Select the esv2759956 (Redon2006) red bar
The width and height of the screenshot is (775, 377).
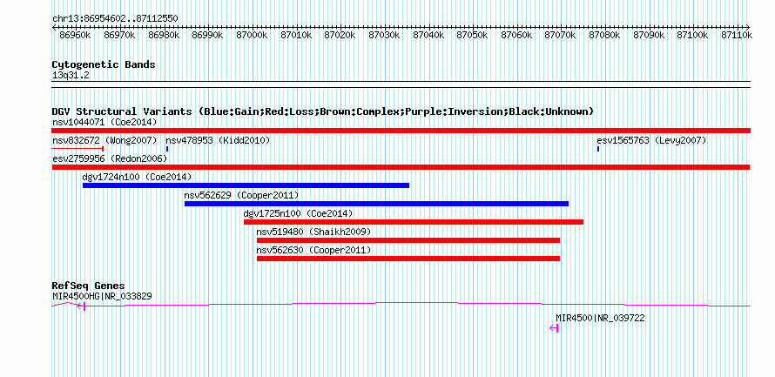401,167
